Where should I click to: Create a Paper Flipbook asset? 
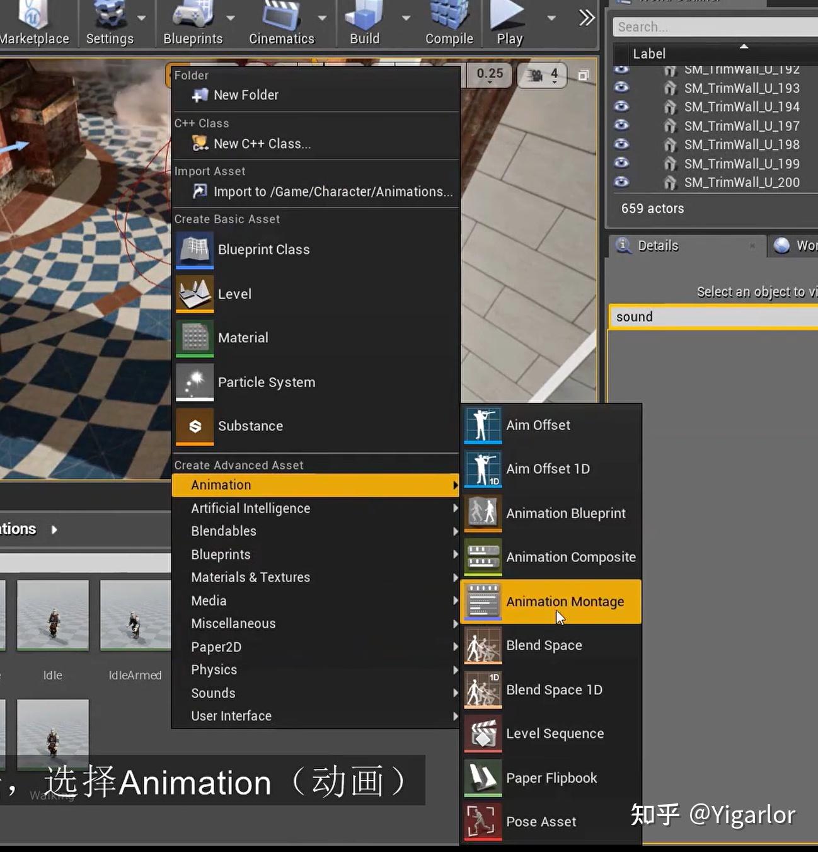pyautogui.click(x=551, y=778)
